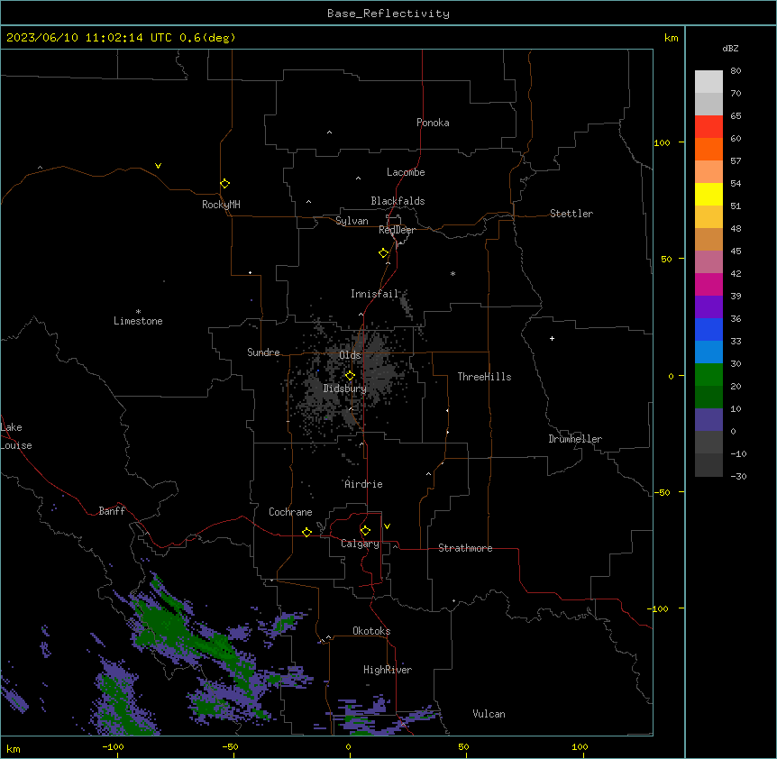Click the yellow diamond marker near RockyMH
The width and height of the screenshot is (777, 759).
225,183
